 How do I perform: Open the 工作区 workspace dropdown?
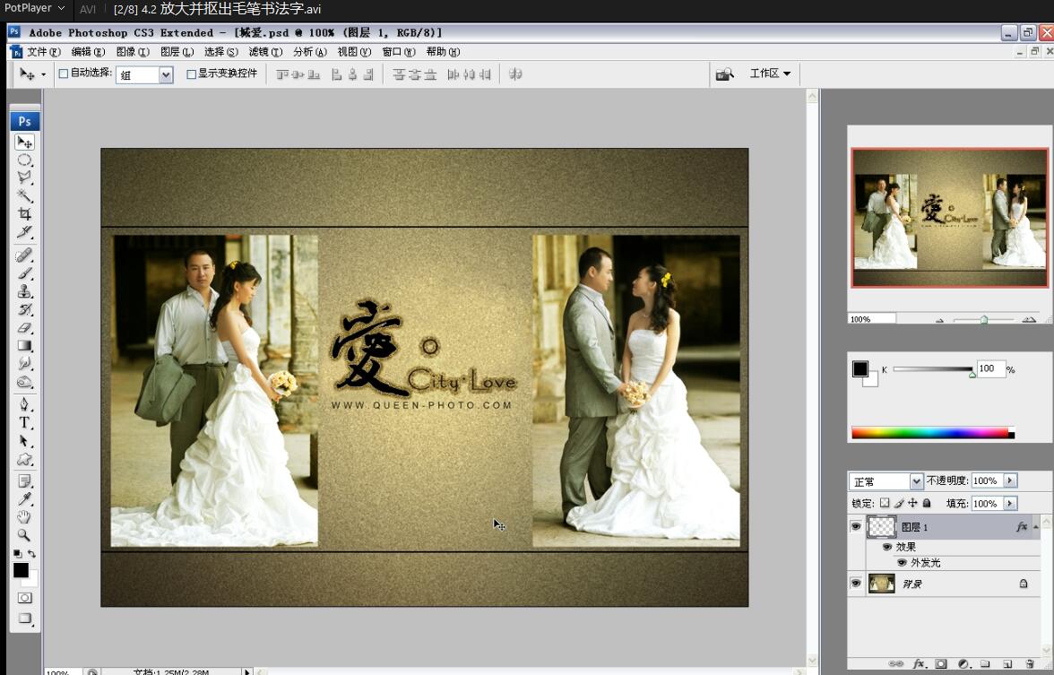[771, 74]
